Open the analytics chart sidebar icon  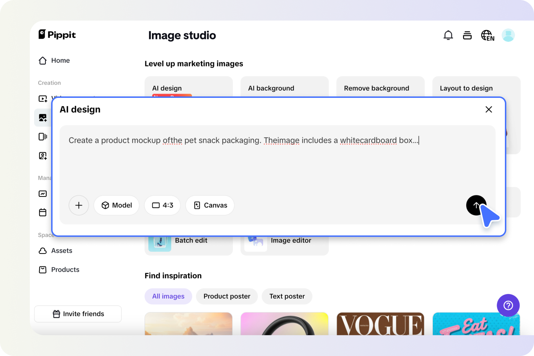click(43, 194)
